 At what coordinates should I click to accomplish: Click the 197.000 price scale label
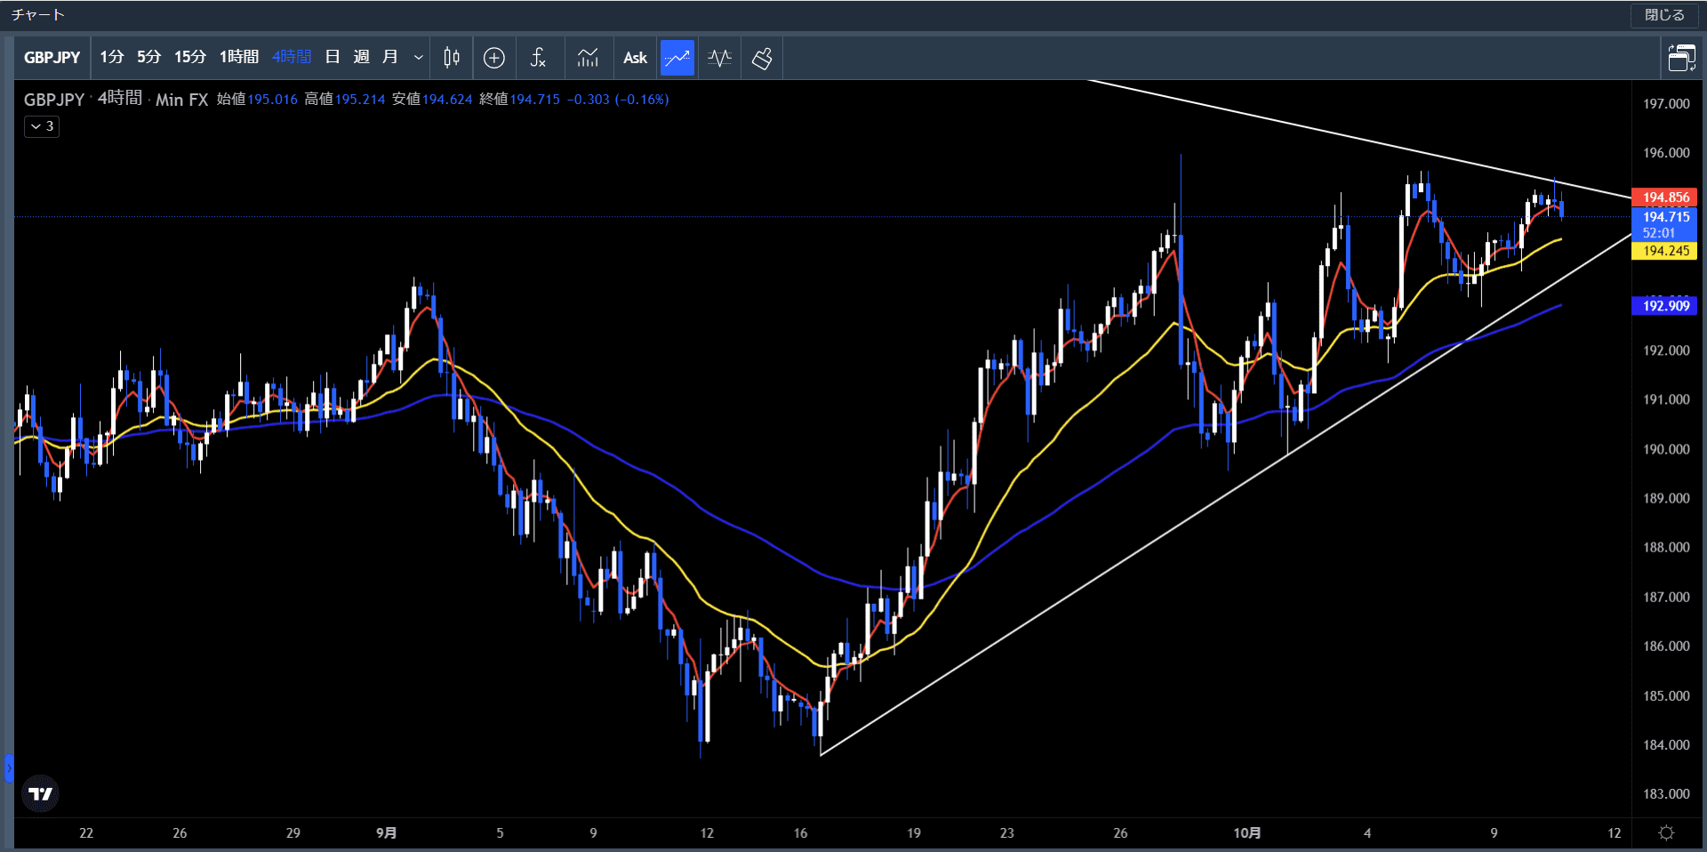[x=1666, y=104]
